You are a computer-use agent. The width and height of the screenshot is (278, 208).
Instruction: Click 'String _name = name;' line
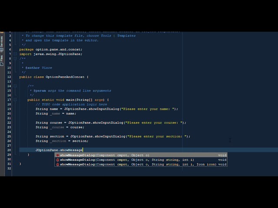pos(56,114)
